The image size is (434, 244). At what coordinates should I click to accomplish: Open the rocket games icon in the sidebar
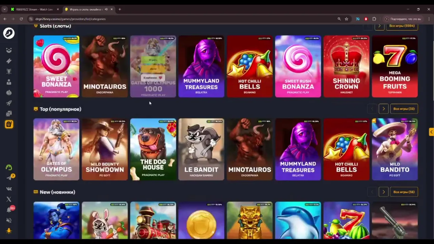[x=9, y=103]
